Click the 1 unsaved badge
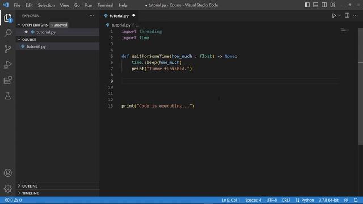 (x=59, y=25)
